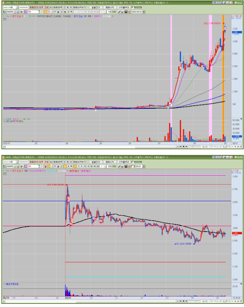Viewport: 244px width, 307px height.
Task: Click speed slider below bottom chart
Action: (195, 301)
